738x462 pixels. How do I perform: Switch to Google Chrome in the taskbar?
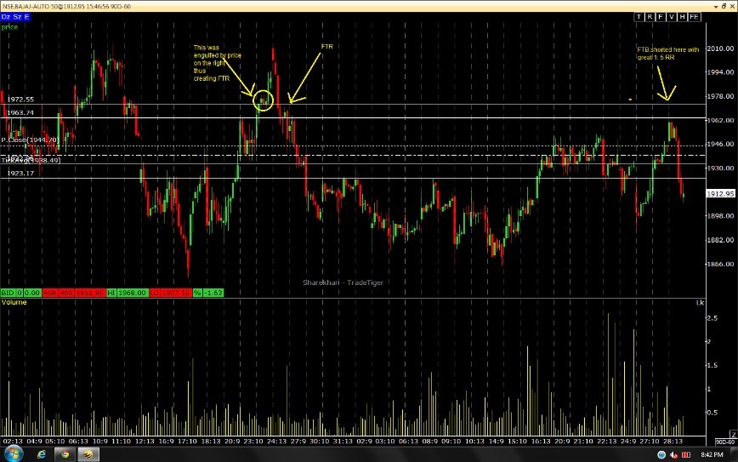point(65,454)
